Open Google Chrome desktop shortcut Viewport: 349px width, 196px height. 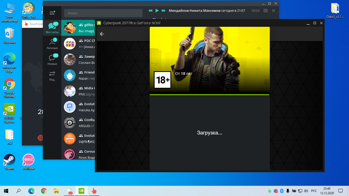click(x=9, y=88)
